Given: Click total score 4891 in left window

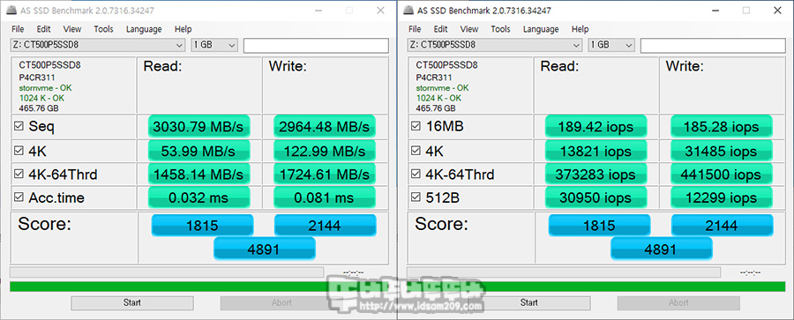Looking at the screenshot, I should pos(265,249).
